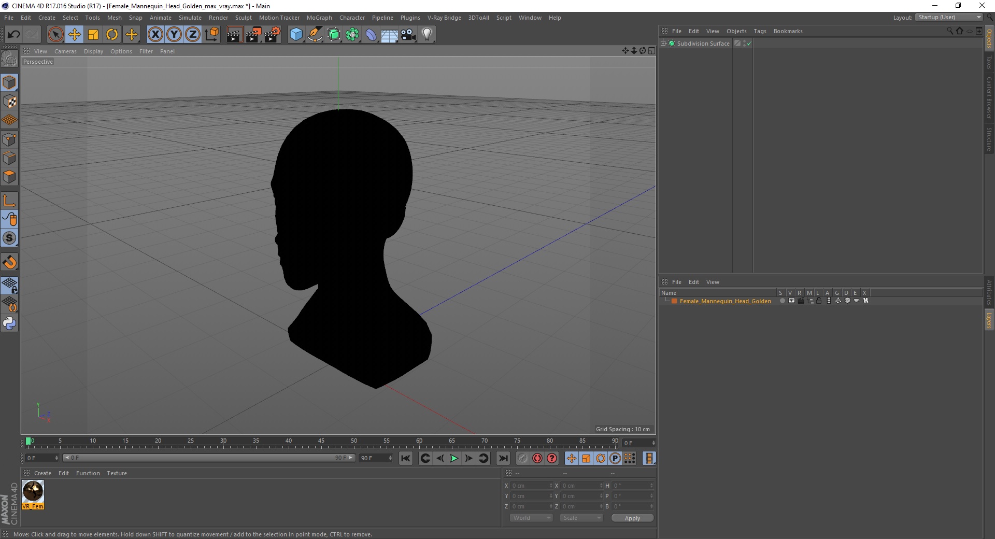995x539 pixels.
Task: Click Record Active Objects button
Action: 522,458
